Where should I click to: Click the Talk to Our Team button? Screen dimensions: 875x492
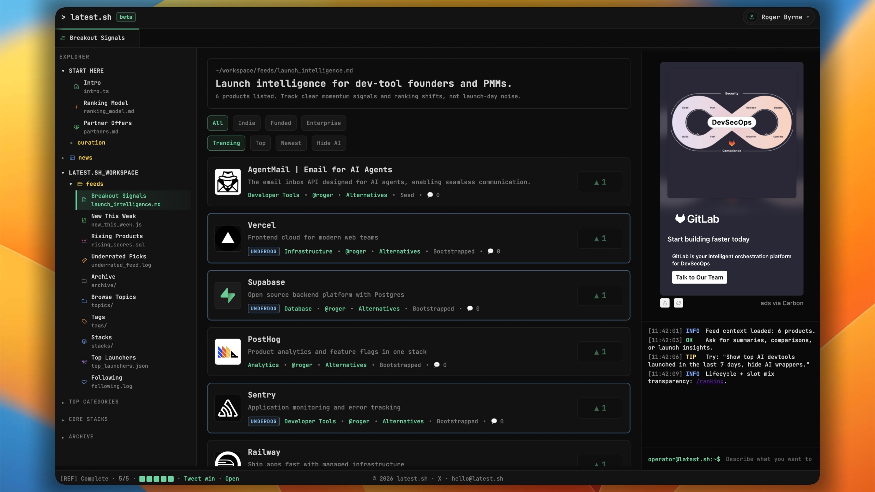[x=699, y=277]
